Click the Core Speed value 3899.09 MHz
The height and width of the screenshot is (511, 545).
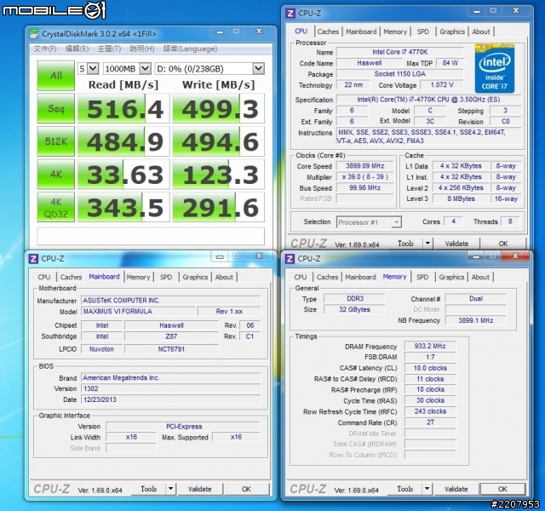(x=364, y=166)
